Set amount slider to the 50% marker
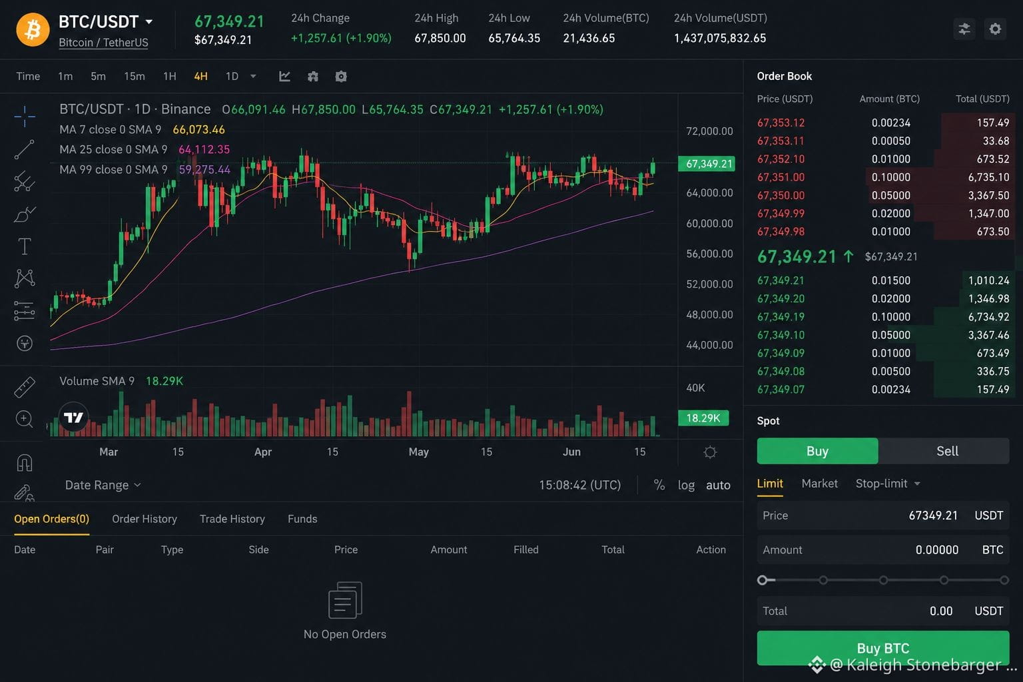This screenshot has width=1023, height=682. pyautogui.click(x=883, y=580)
